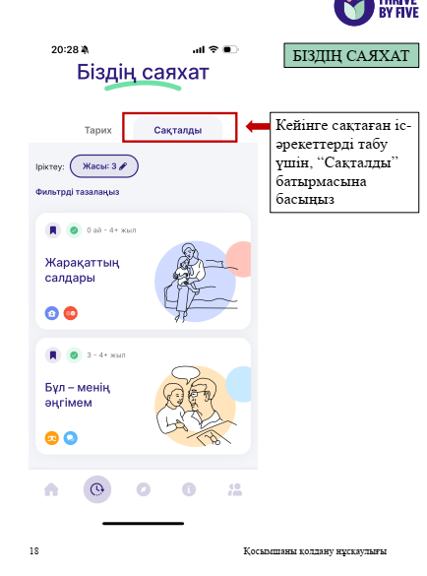Screen dimensions: 427x576
Task: Select the Сақталды tab
Action: point(178,130)
